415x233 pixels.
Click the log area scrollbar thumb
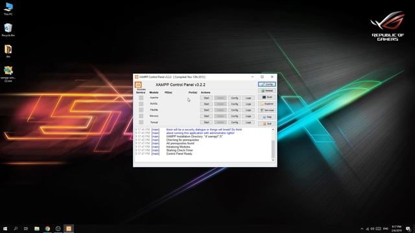pos(273,150)
